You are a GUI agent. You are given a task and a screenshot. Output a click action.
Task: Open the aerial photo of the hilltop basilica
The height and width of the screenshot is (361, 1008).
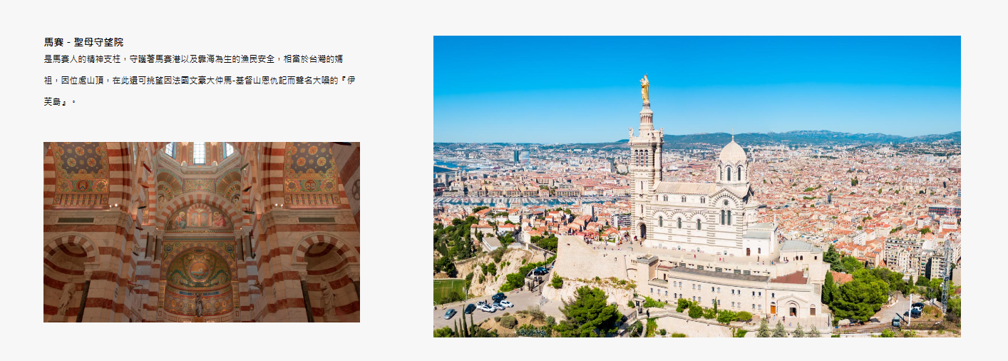696,186
